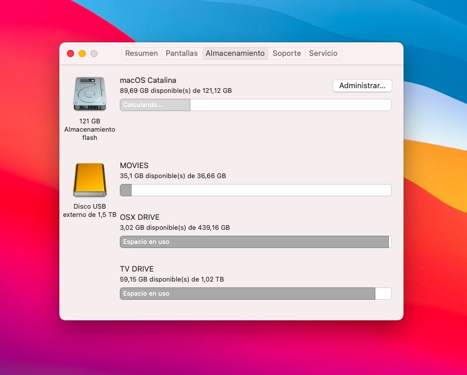The image size is (467, 375).
Task: Click the MOVIES storage usage bar
Action: click(256, 190)
